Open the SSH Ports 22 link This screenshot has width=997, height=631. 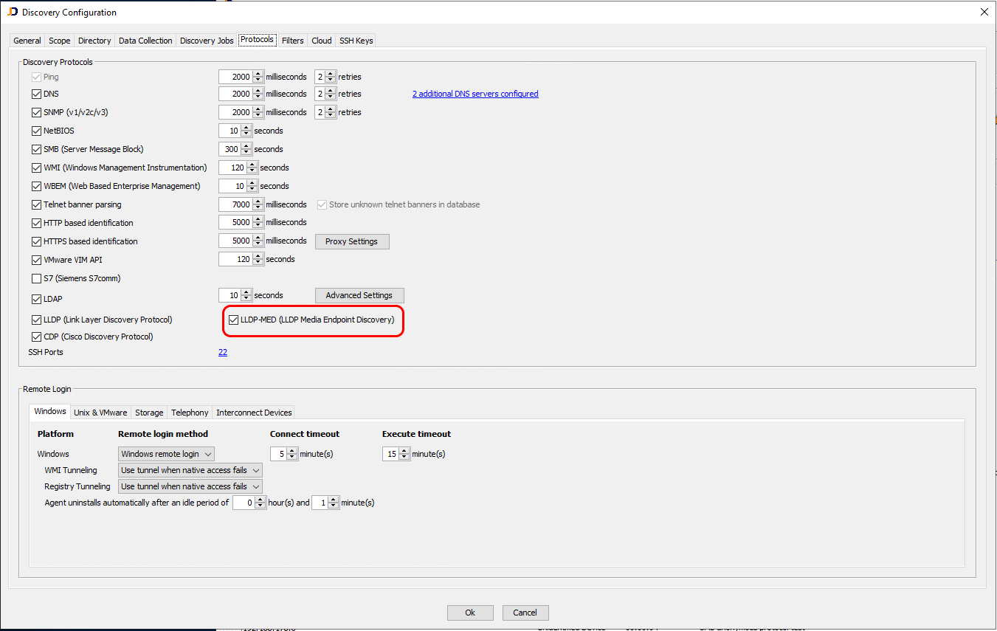coord(223,352)
